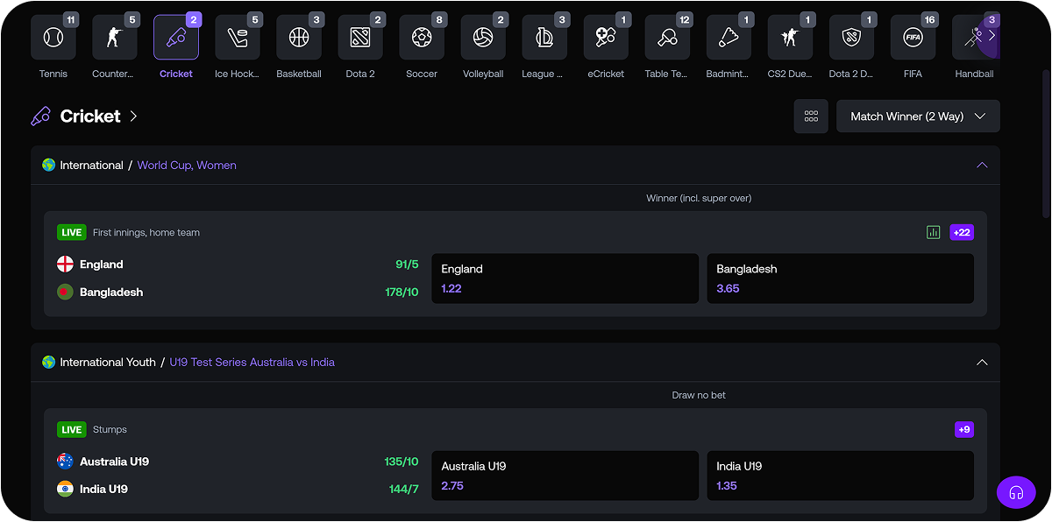Collapse the U19 Test Series section
Screen dimensions: 1052x522
pyautogui.click(x=982, y=363)
